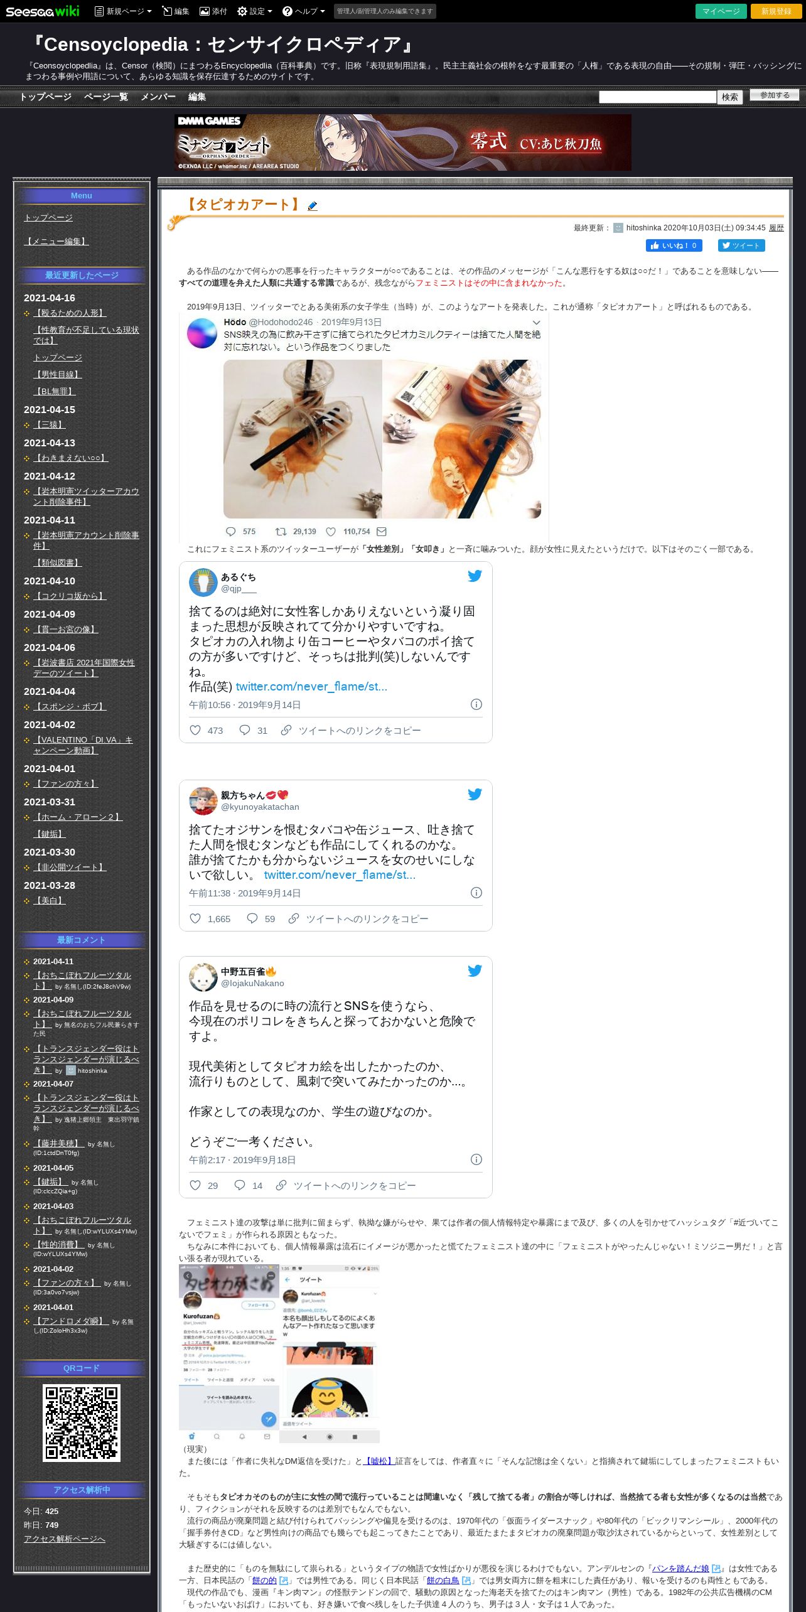Click the envelope share icon in Hödo tweet
806x1612 pixels.
[381, 531]
